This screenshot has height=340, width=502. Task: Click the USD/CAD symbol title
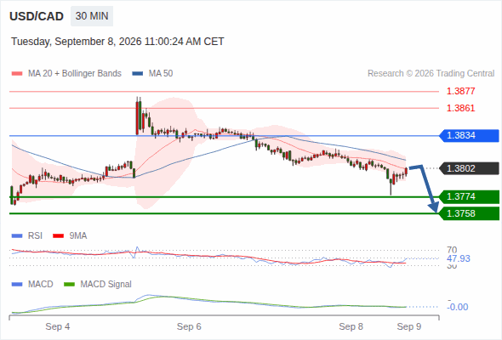37,16
